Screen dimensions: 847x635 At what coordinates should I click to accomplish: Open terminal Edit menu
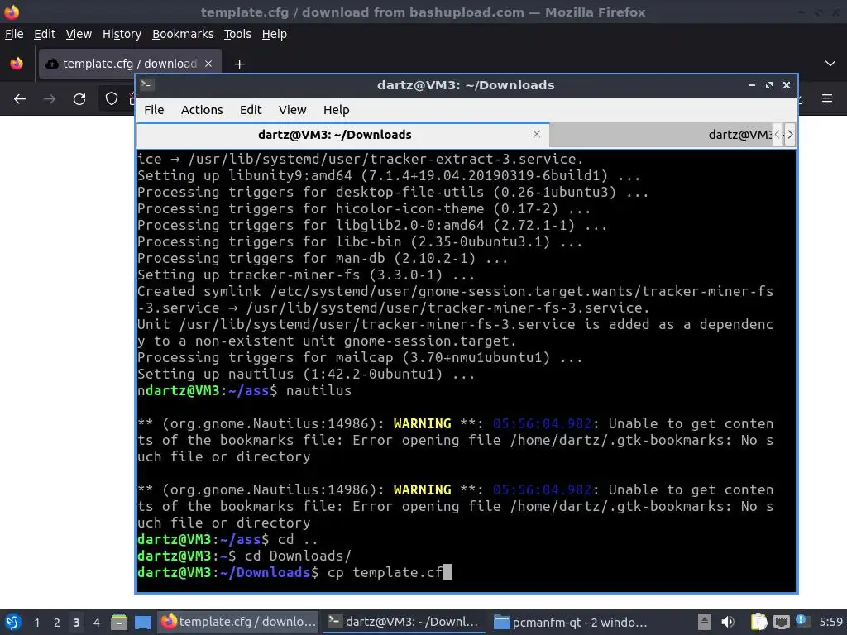[250, 110]
